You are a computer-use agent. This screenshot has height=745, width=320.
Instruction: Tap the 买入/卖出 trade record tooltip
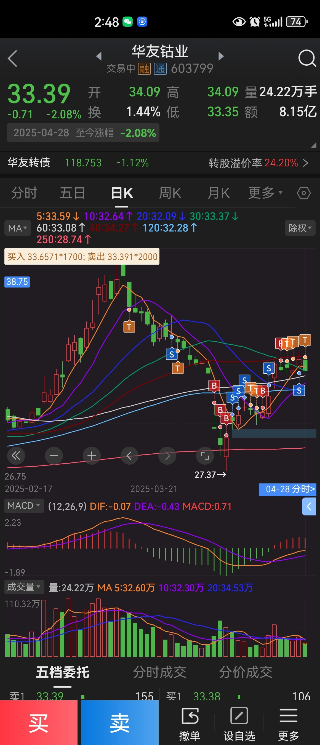tap(82, 257)
